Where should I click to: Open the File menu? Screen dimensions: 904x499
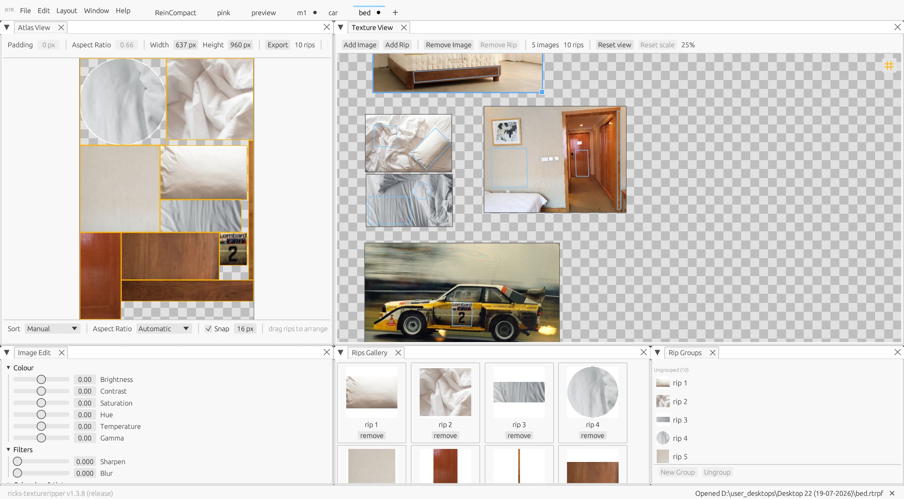pyautogui.click(x=25, y=11)
